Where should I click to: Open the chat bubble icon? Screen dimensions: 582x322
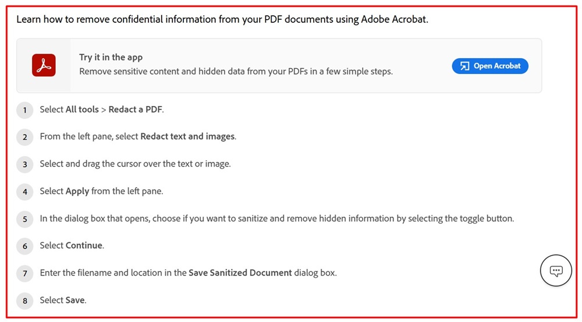(x=556, y=271)
